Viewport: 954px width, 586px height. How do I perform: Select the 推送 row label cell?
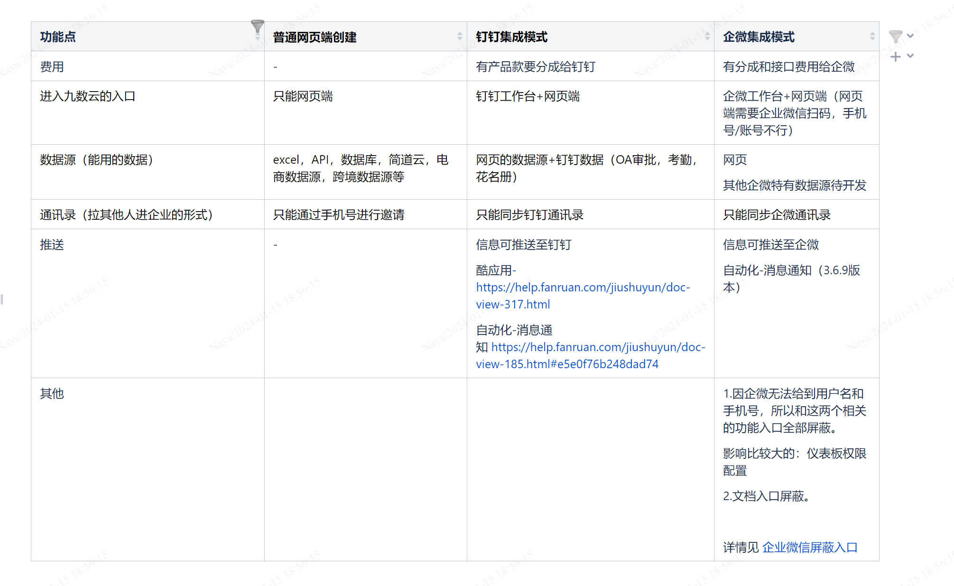tap(52, 244)
